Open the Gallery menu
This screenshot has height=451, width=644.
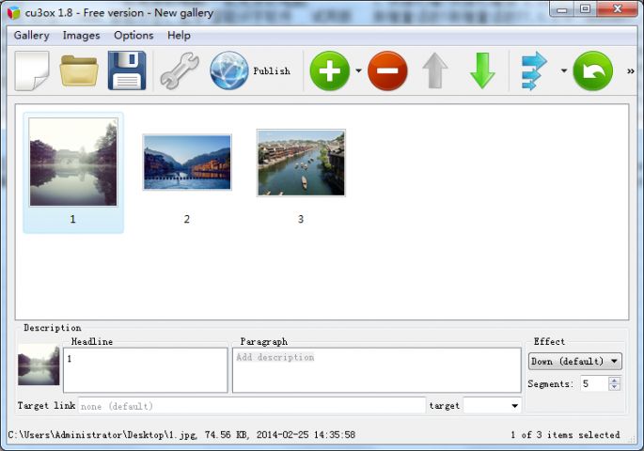click(x=31, y=36)
